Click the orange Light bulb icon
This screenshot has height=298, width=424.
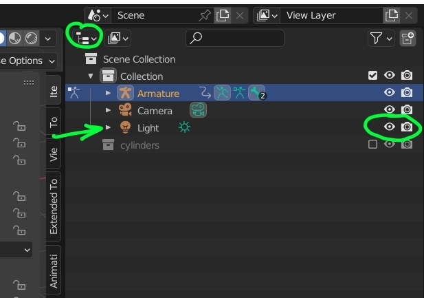(x=125, y=127)
